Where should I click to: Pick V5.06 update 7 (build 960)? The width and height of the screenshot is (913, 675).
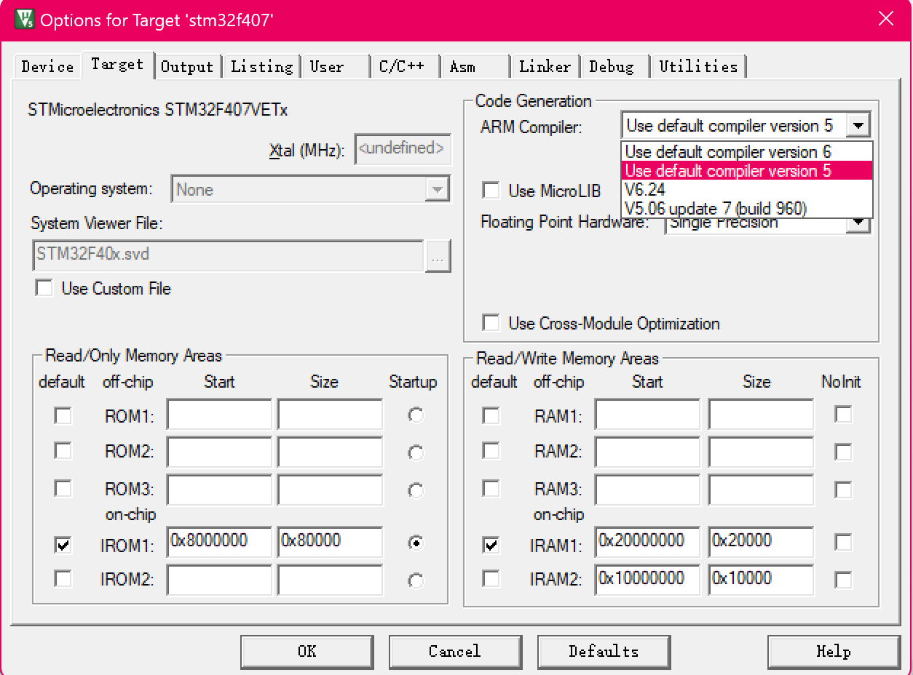[x=746, y=209]
